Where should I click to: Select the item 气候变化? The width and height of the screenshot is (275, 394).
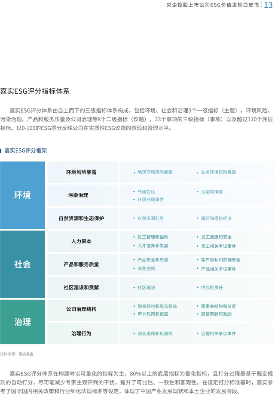pos(146,192)
